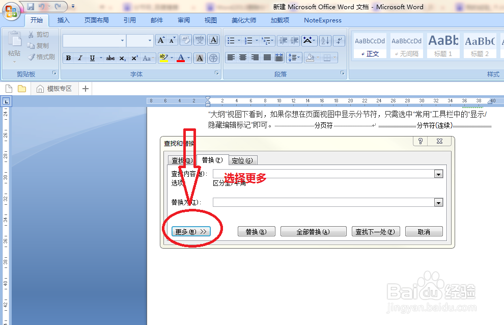Select the 标题 1 style thumbnail

pos(443,45)
